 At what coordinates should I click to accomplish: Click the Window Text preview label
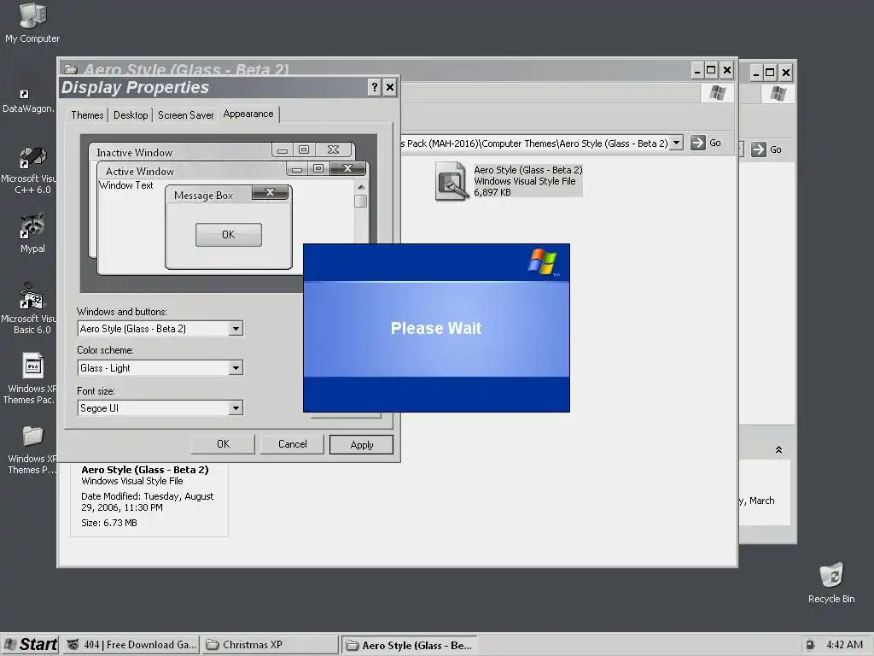(x=126, y=185)
